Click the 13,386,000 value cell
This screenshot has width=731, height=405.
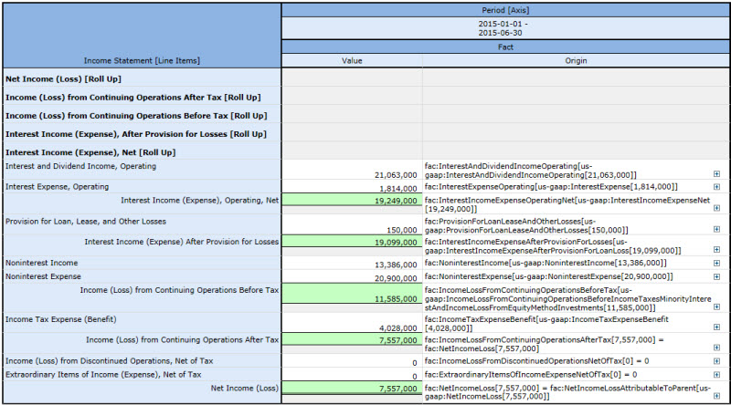[x=352, y=263]
